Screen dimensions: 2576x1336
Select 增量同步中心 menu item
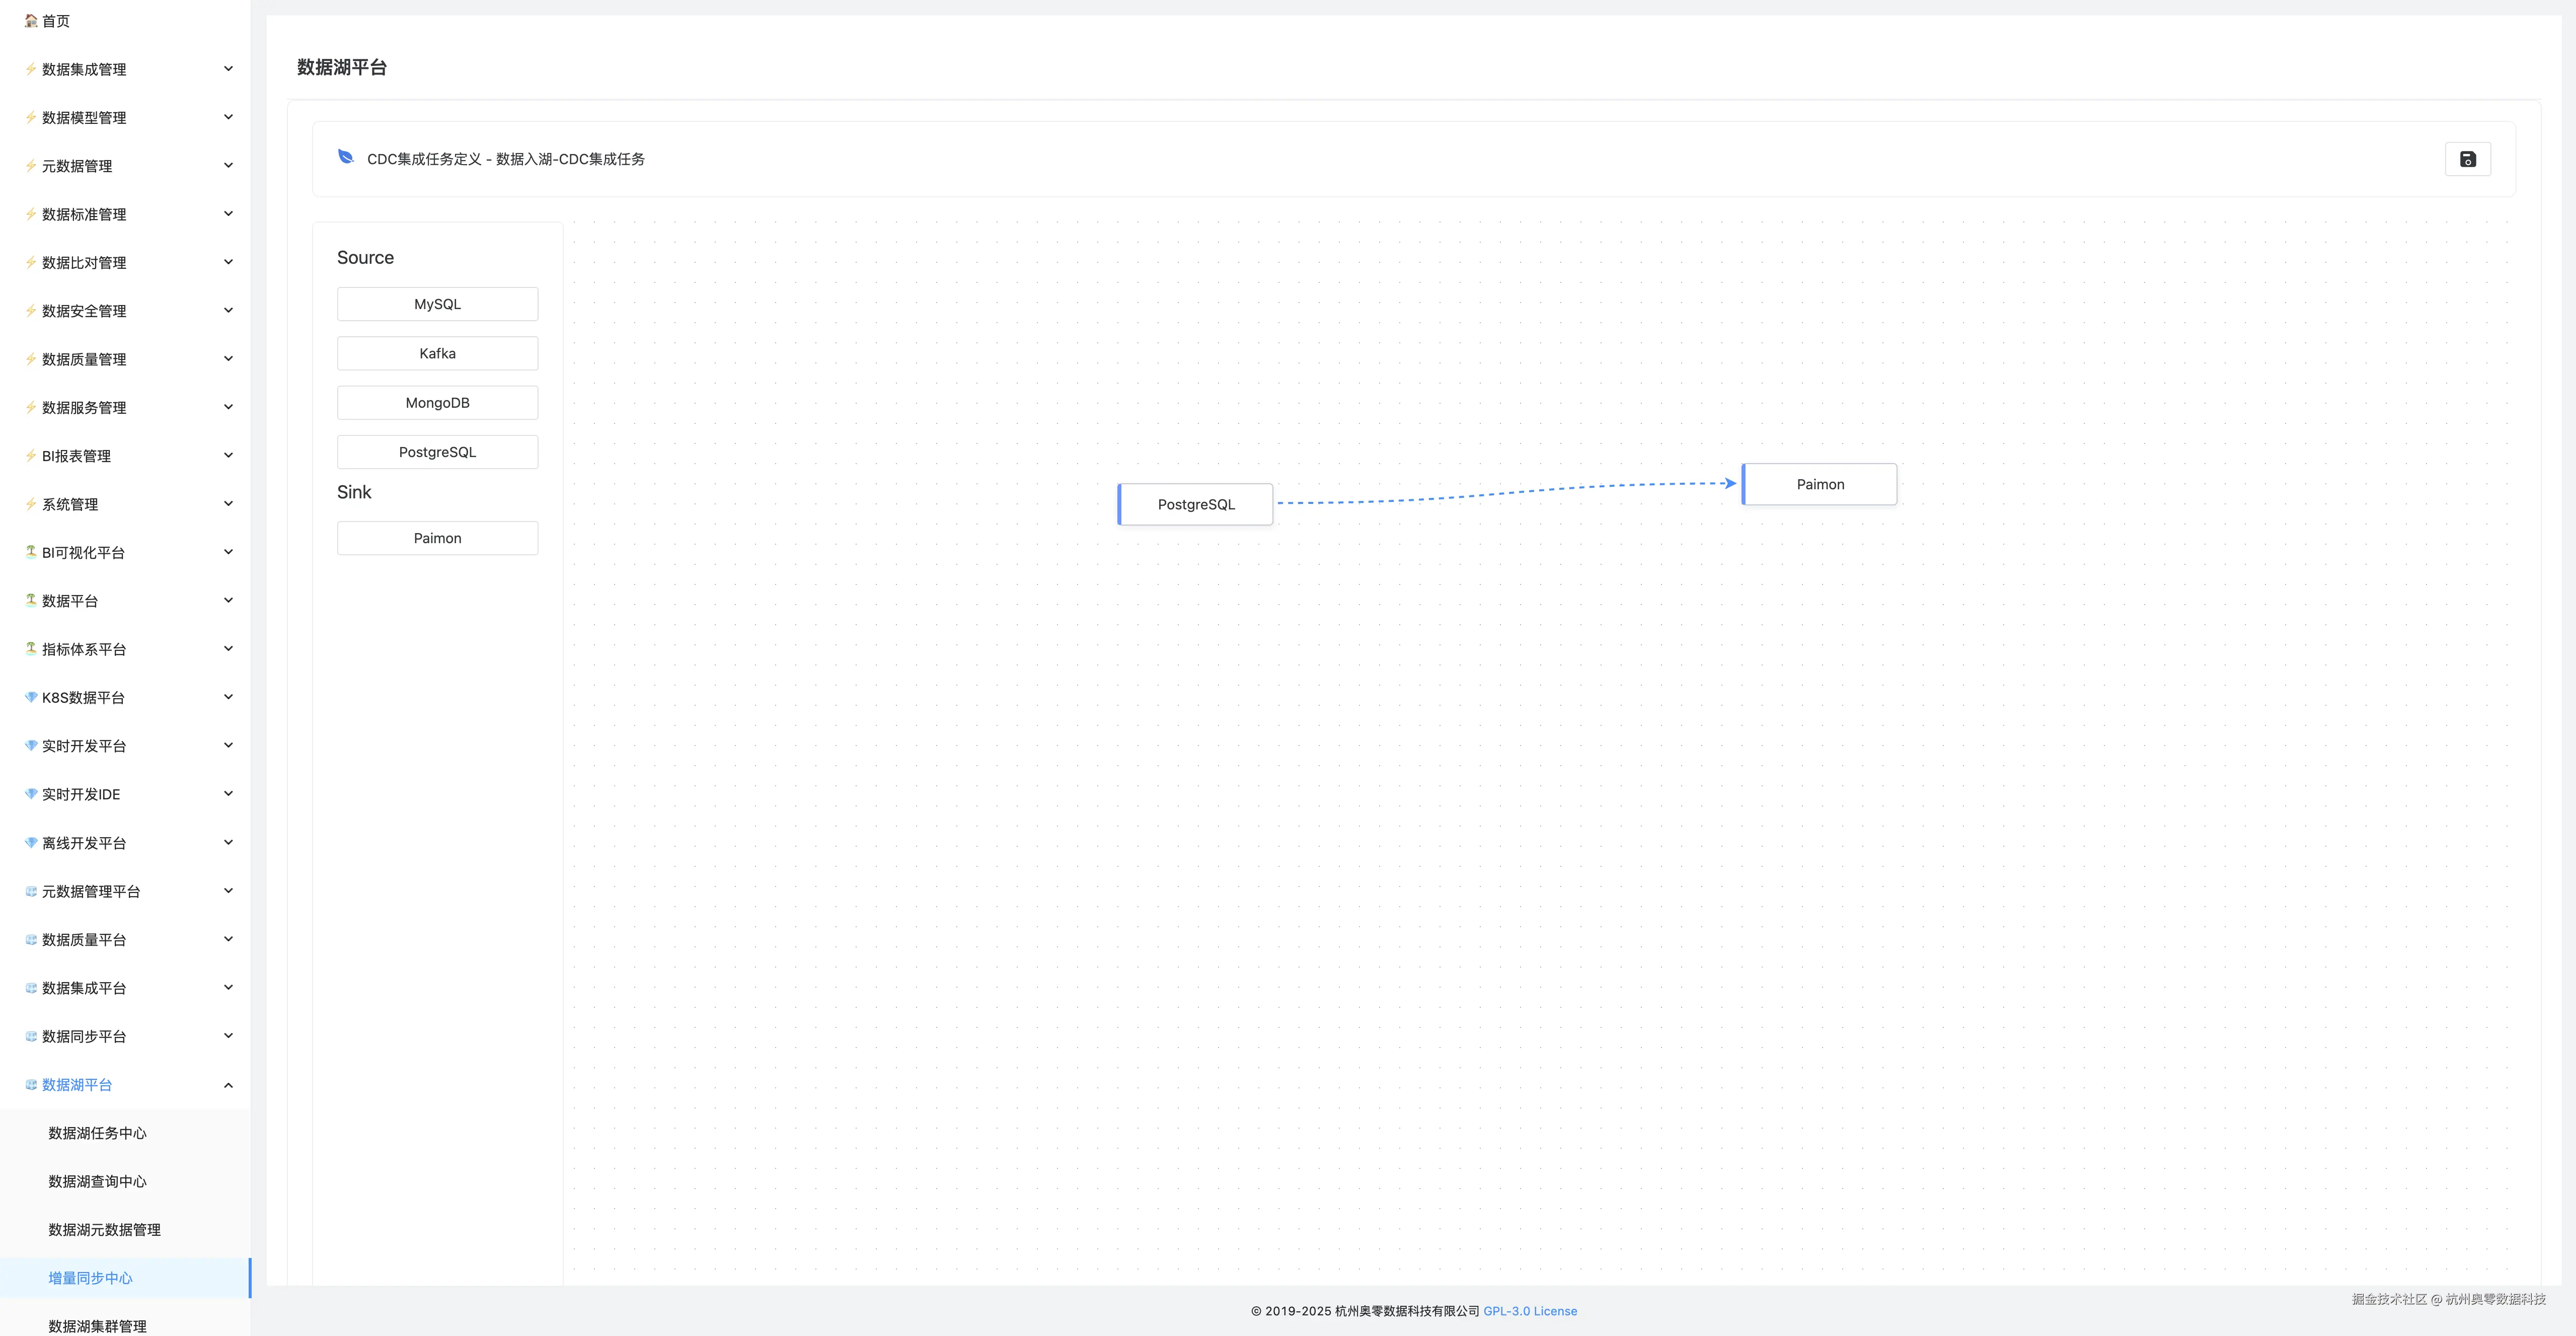tap(90, 1278)
